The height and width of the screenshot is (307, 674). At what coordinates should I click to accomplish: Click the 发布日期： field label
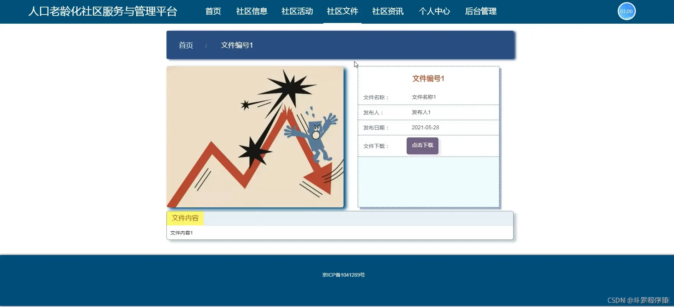click(376, 128)
